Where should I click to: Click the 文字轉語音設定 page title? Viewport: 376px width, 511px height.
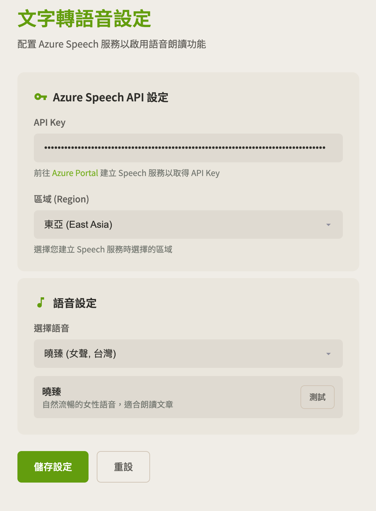pos(84,19)
